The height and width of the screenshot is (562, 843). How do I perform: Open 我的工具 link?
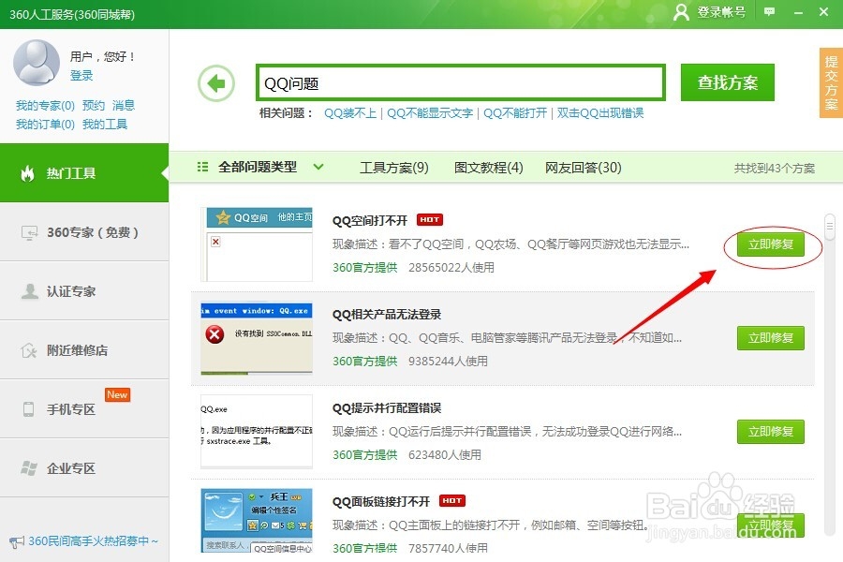point(105,125)
